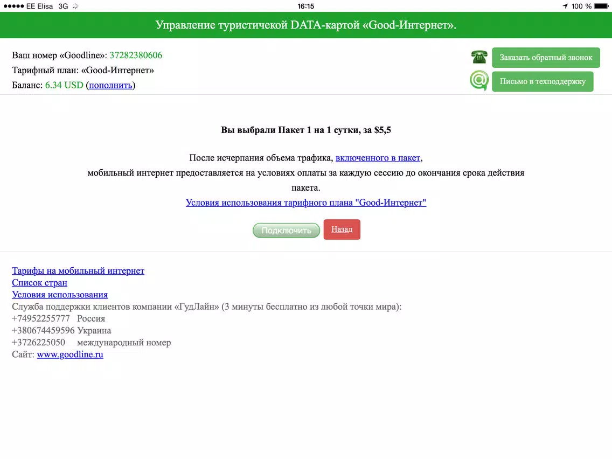Select the Goodline number 37282380606

[x=136, y=55]
